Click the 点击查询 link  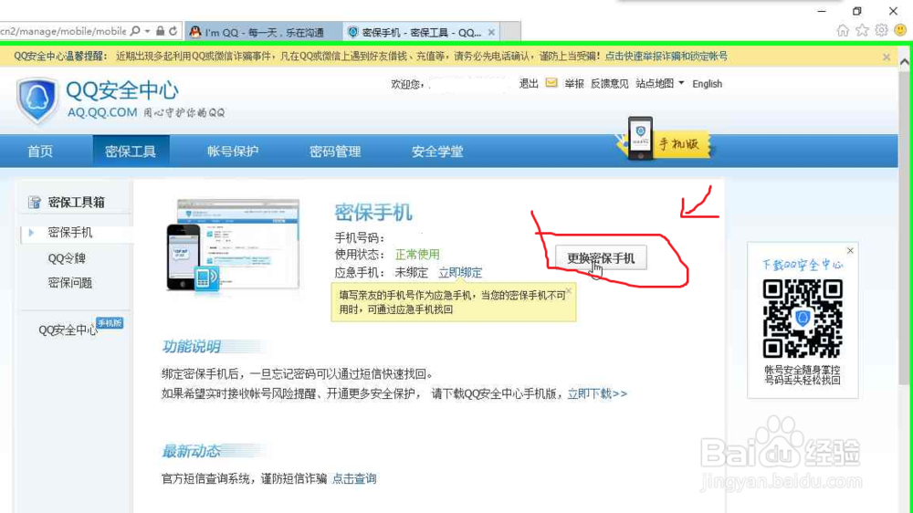coord(354,478)
